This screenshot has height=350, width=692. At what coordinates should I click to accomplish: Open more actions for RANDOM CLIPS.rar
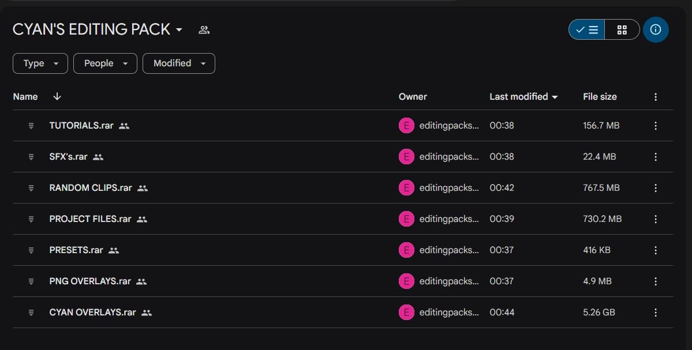pos(656,188)
